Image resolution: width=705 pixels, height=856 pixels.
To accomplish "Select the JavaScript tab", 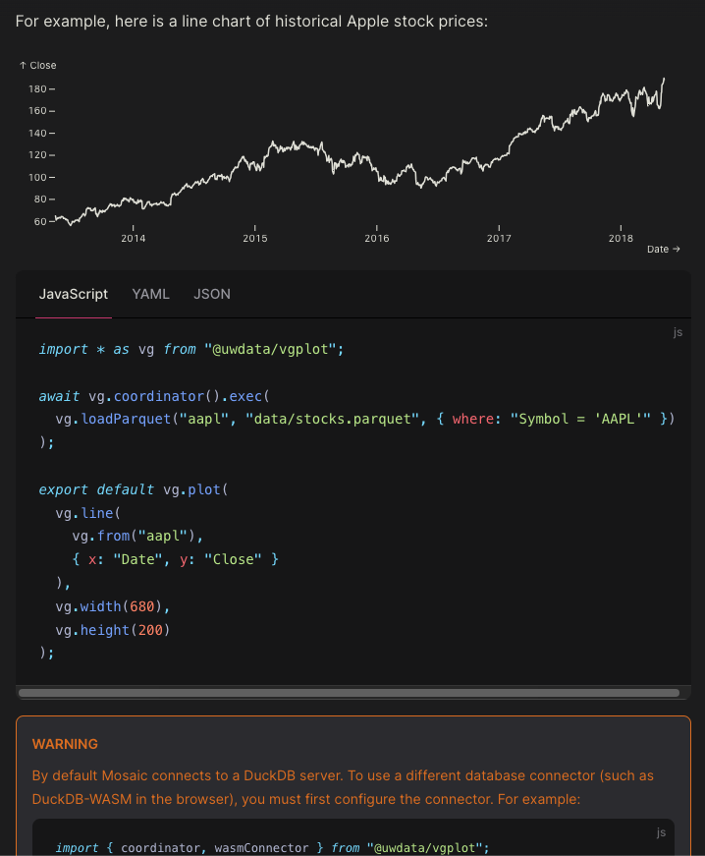I will coord(73,294).
